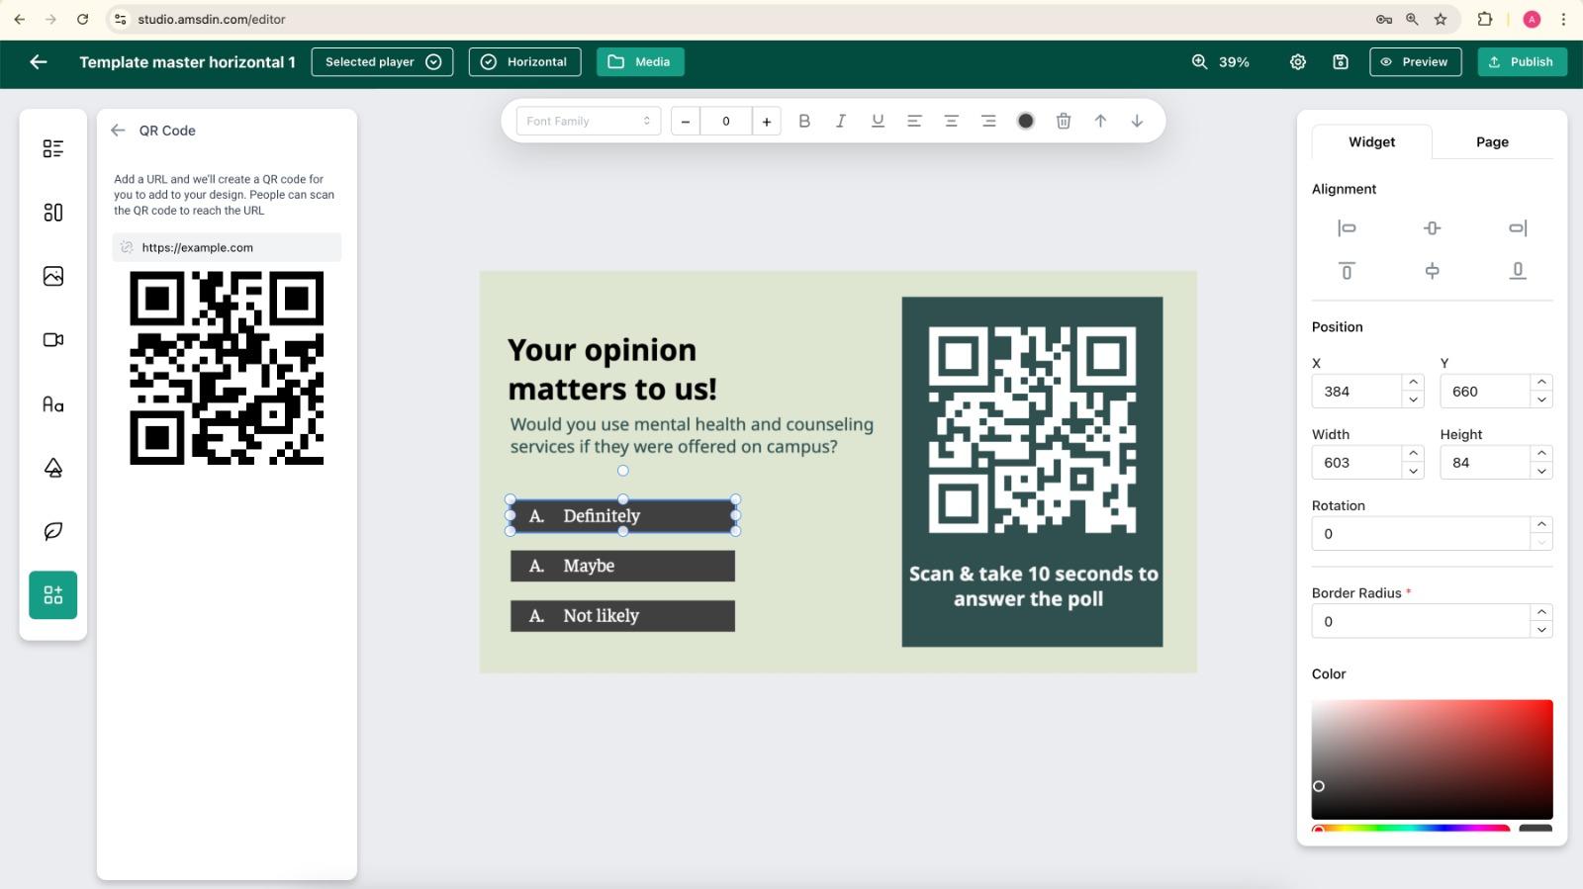Pick a shade in the color gradient area
The image size is (1583, 889).
pos(1432,758)
